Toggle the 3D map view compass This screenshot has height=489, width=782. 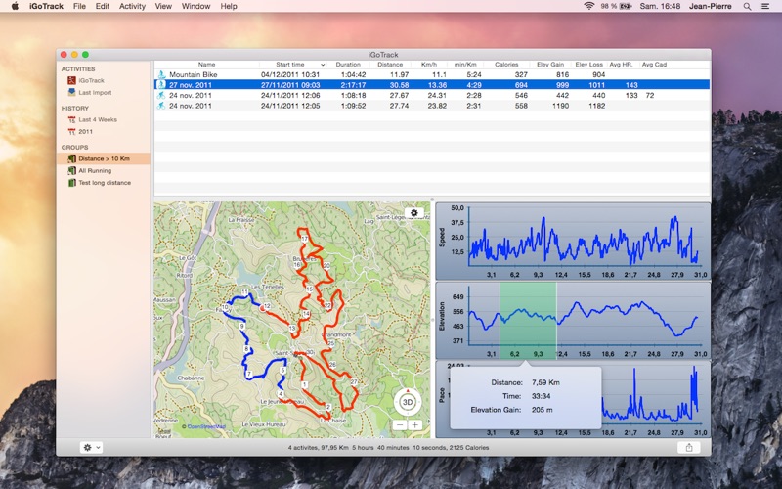point(409,401)
